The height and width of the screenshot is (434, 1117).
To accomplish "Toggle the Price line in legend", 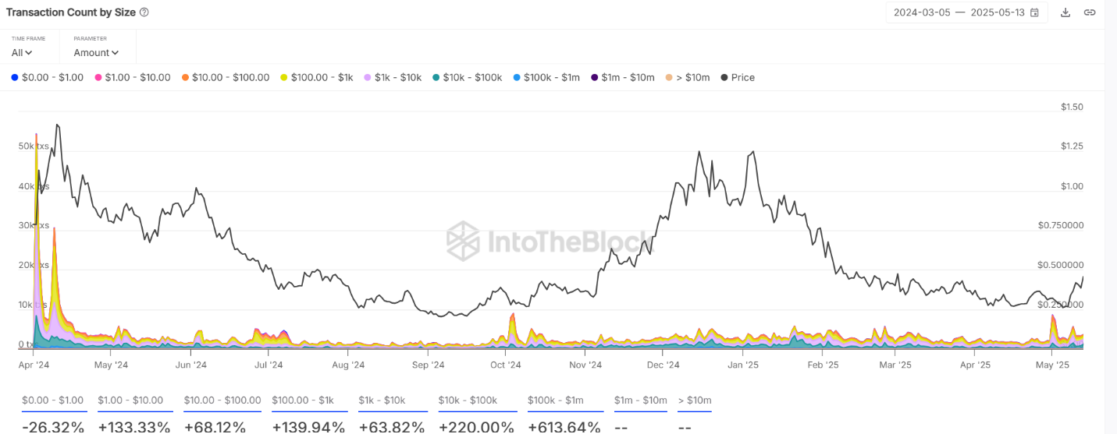I will (x=738, y=77).
